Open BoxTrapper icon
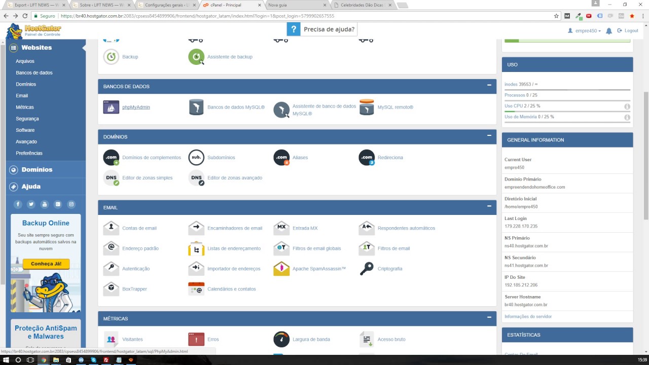Viewport: 649px width, 365px height. [x=111, y=289]
